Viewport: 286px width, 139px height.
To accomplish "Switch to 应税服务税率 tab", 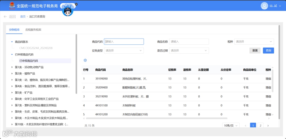I will click(33, 30).
